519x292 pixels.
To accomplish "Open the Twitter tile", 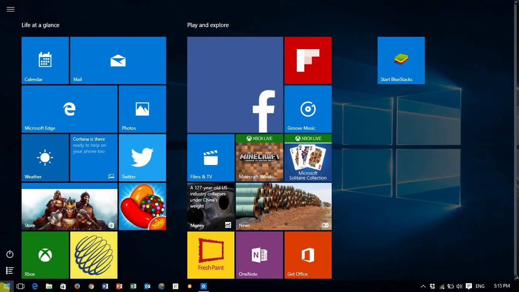I will [142, 158].
